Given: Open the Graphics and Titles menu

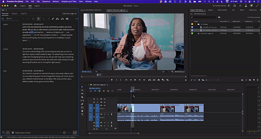Looking at the screenshot, I should (x=69, y=2).
